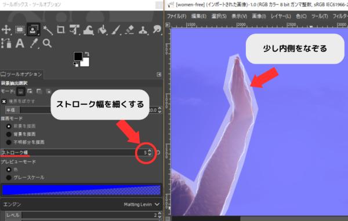Open the 表示(V) menu
348x221 pixels.
(x=239, y=16)
